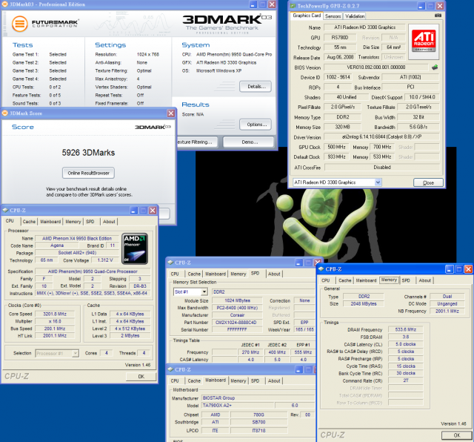The width and height of the screenshot is (474, 442).
Task: Switch to the Sensors tab in GPU-Z
Action: [333, 16]
